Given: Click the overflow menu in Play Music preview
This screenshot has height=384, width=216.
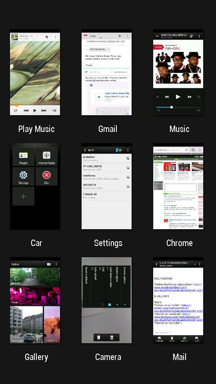Looking at the screenshot, I should [56, 37].
